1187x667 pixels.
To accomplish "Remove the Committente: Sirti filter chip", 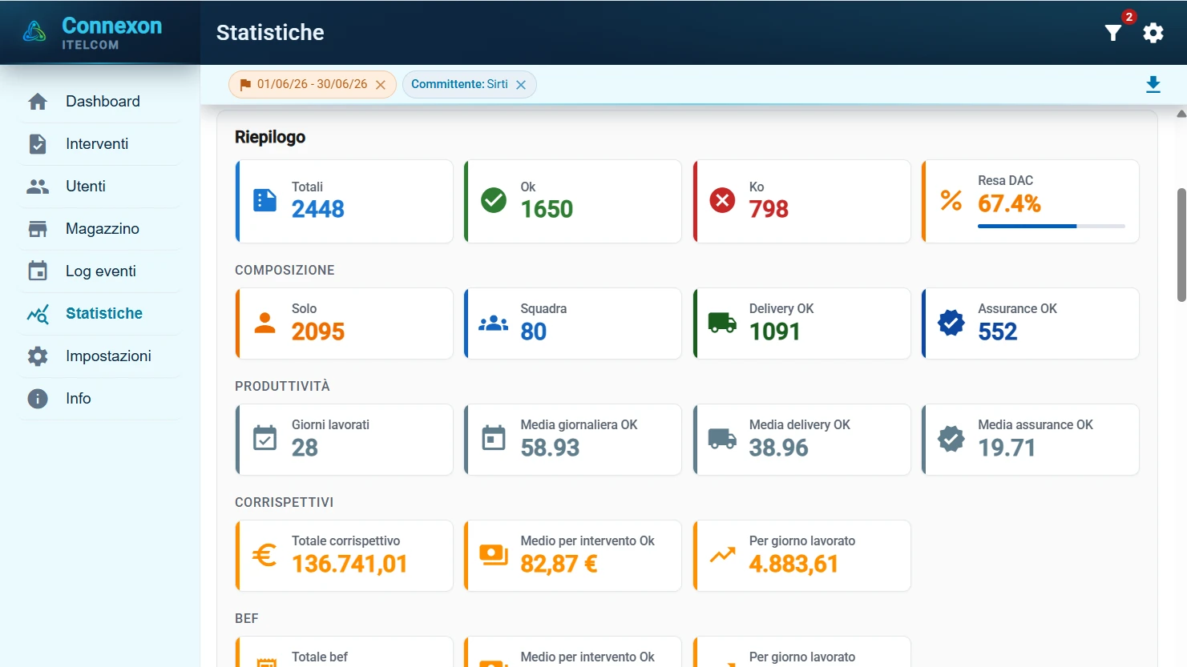I will click(521, 85).
